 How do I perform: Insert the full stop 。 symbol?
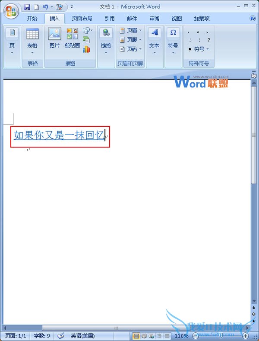[x=198, y=32]
